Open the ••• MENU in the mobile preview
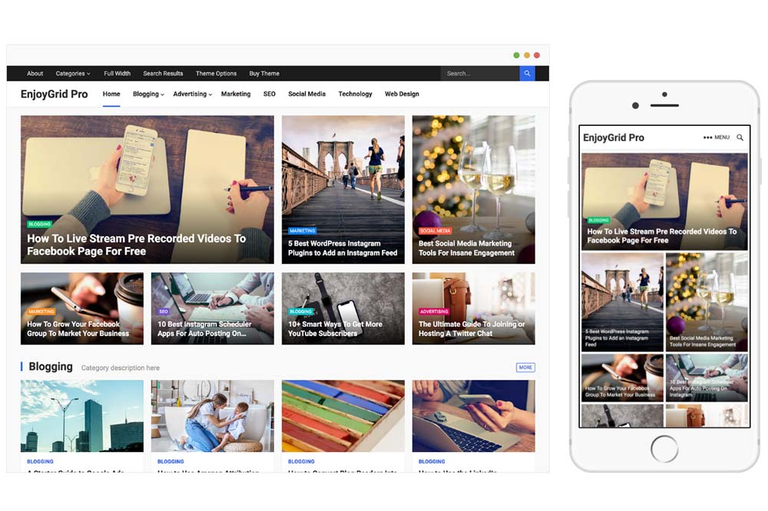The height and width of the screenshot is (511, 768). [717, 137]
